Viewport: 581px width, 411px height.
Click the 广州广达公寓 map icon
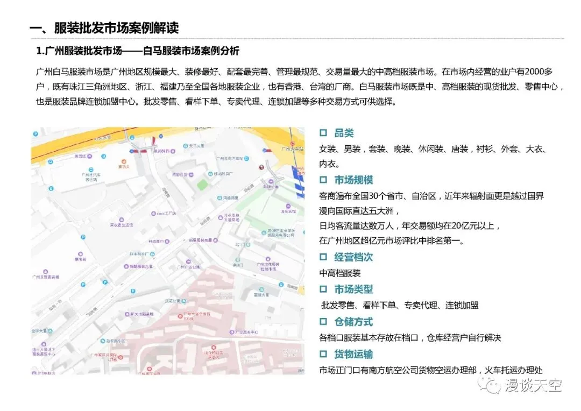189,261
